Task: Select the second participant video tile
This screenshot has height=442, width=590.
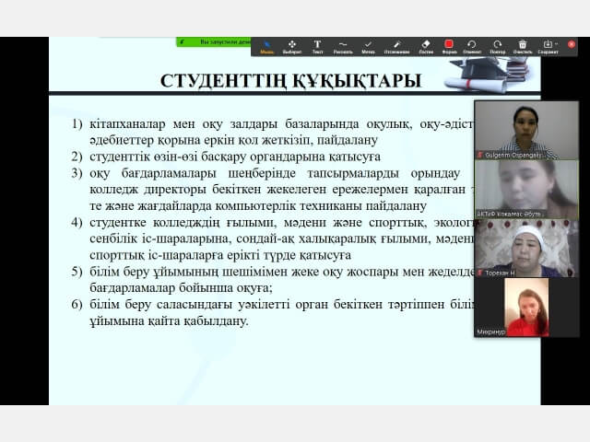Action: (526, 190)
